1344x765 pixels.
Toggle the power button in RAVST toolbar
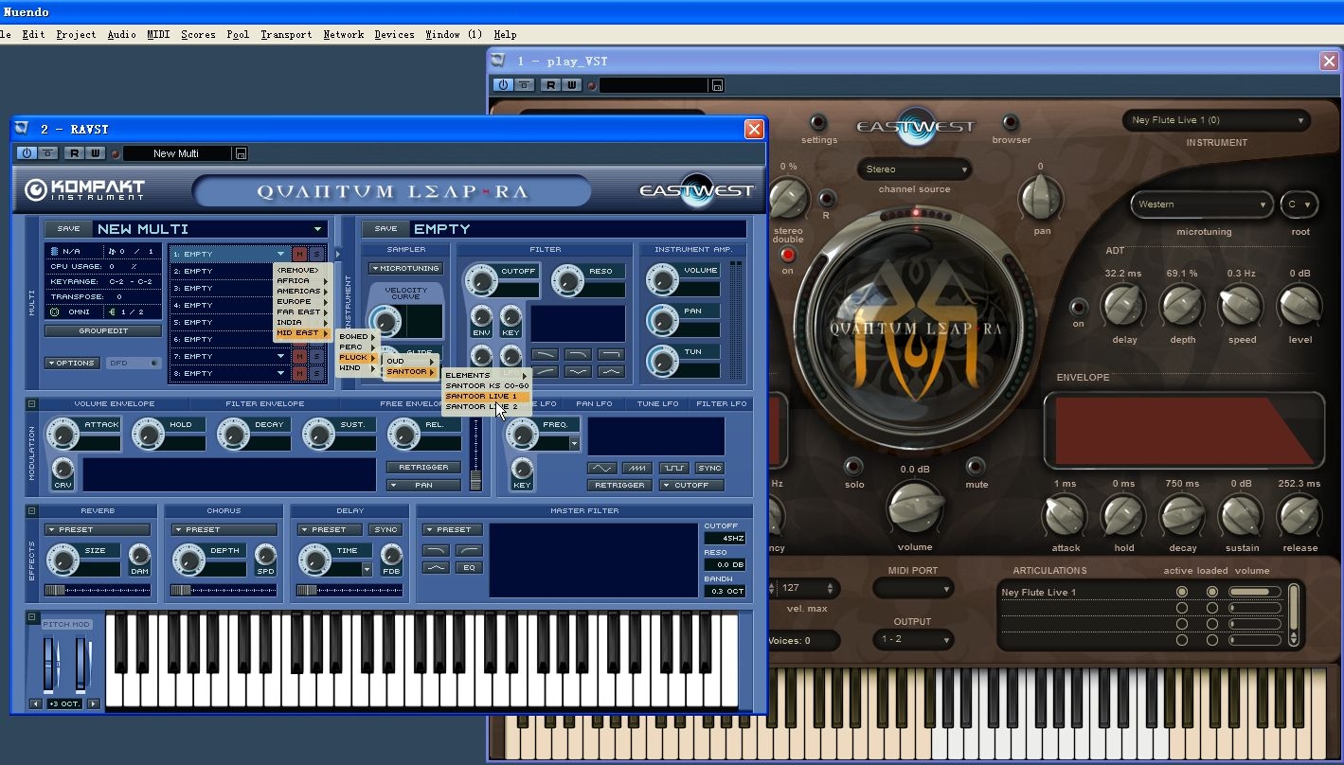click(27, 153)
